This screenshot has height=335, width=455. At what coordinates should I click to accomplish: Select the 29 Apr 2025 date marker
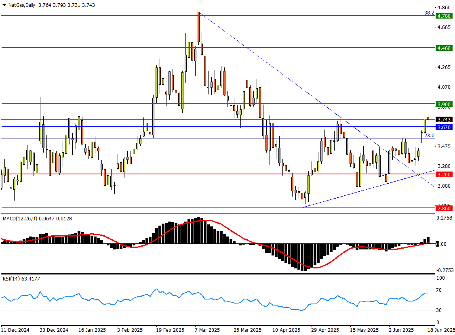tap(325, 330)
